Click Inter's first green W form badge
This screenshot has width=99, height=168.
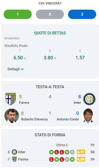(x=51, y=152)
